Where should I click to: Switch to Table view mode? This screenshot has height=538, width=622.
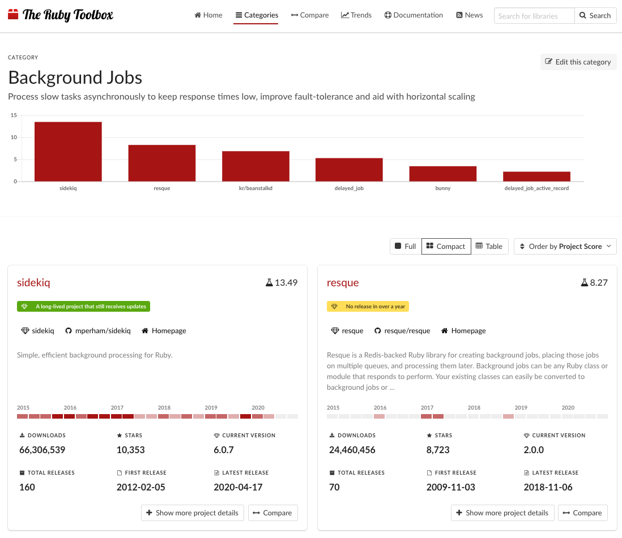pos(489,247)
